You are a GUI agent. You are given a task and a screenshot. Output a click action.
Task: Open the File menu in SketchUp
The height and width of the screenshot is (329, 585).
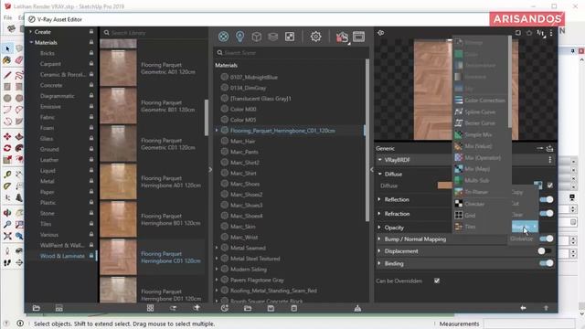(x=8, y=17)
